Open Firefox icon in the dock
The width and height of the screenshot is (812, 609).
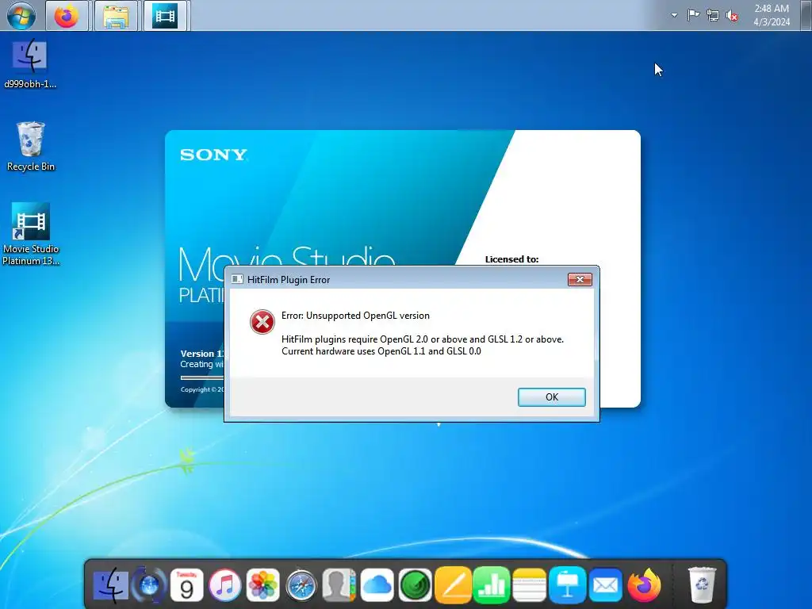click(644, 586)
